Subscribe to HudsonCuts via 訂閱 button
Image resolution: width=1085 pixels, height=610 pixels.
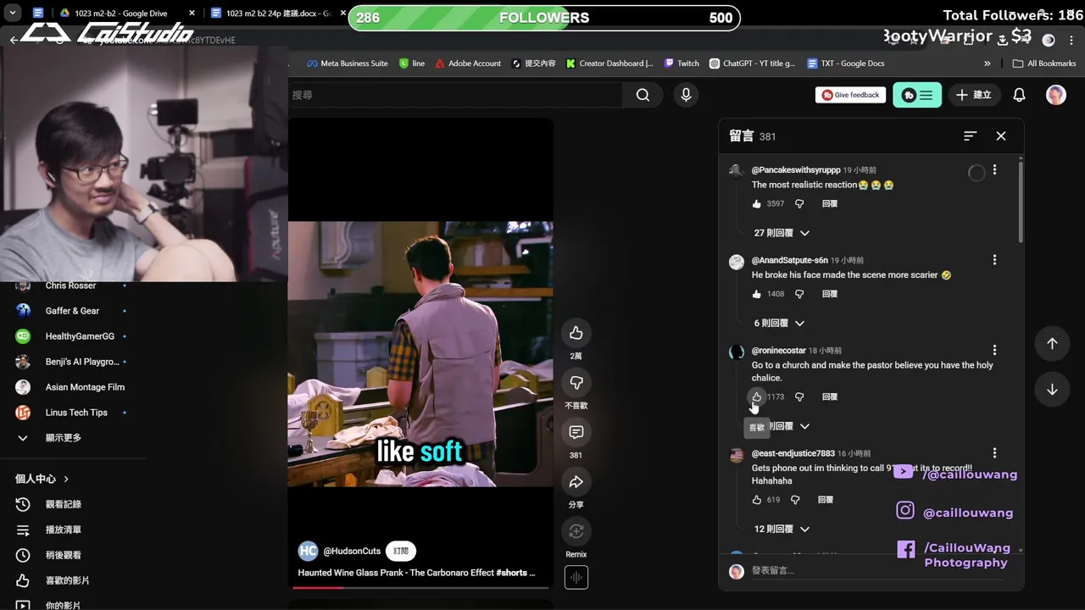(401, 551)
